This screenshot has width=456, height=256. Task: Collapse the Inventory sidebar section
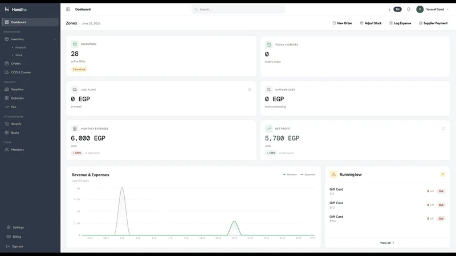point(55,39)
